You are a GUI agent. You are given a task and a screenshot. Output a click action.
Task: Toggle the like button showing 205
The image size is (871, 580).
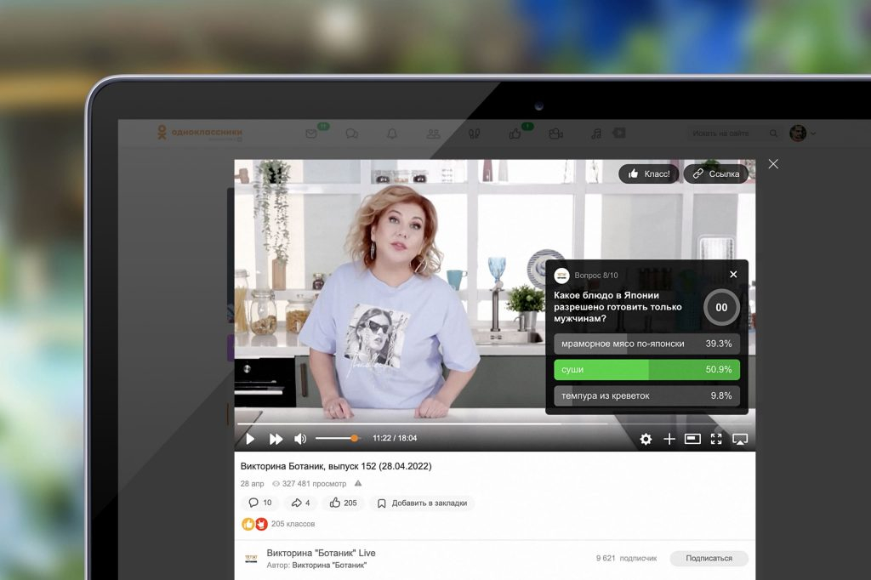[x=344, y=503]
